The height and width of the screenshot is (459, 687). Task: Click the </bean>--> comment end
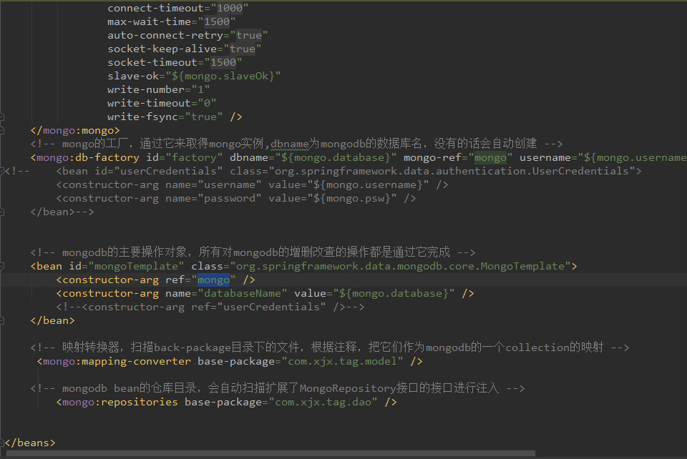coord(62,212)
